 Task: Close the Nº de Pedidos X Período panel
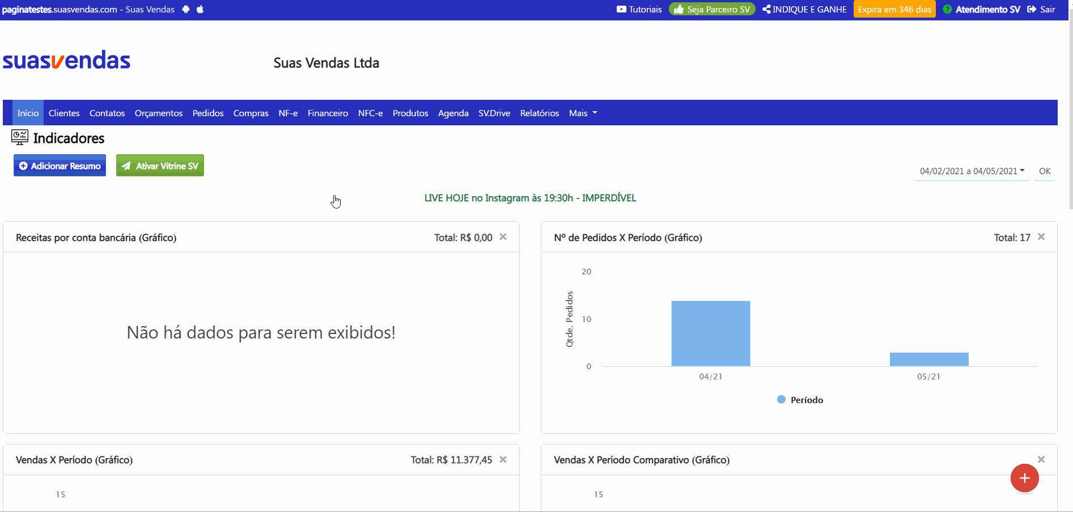coord(1041,237)
